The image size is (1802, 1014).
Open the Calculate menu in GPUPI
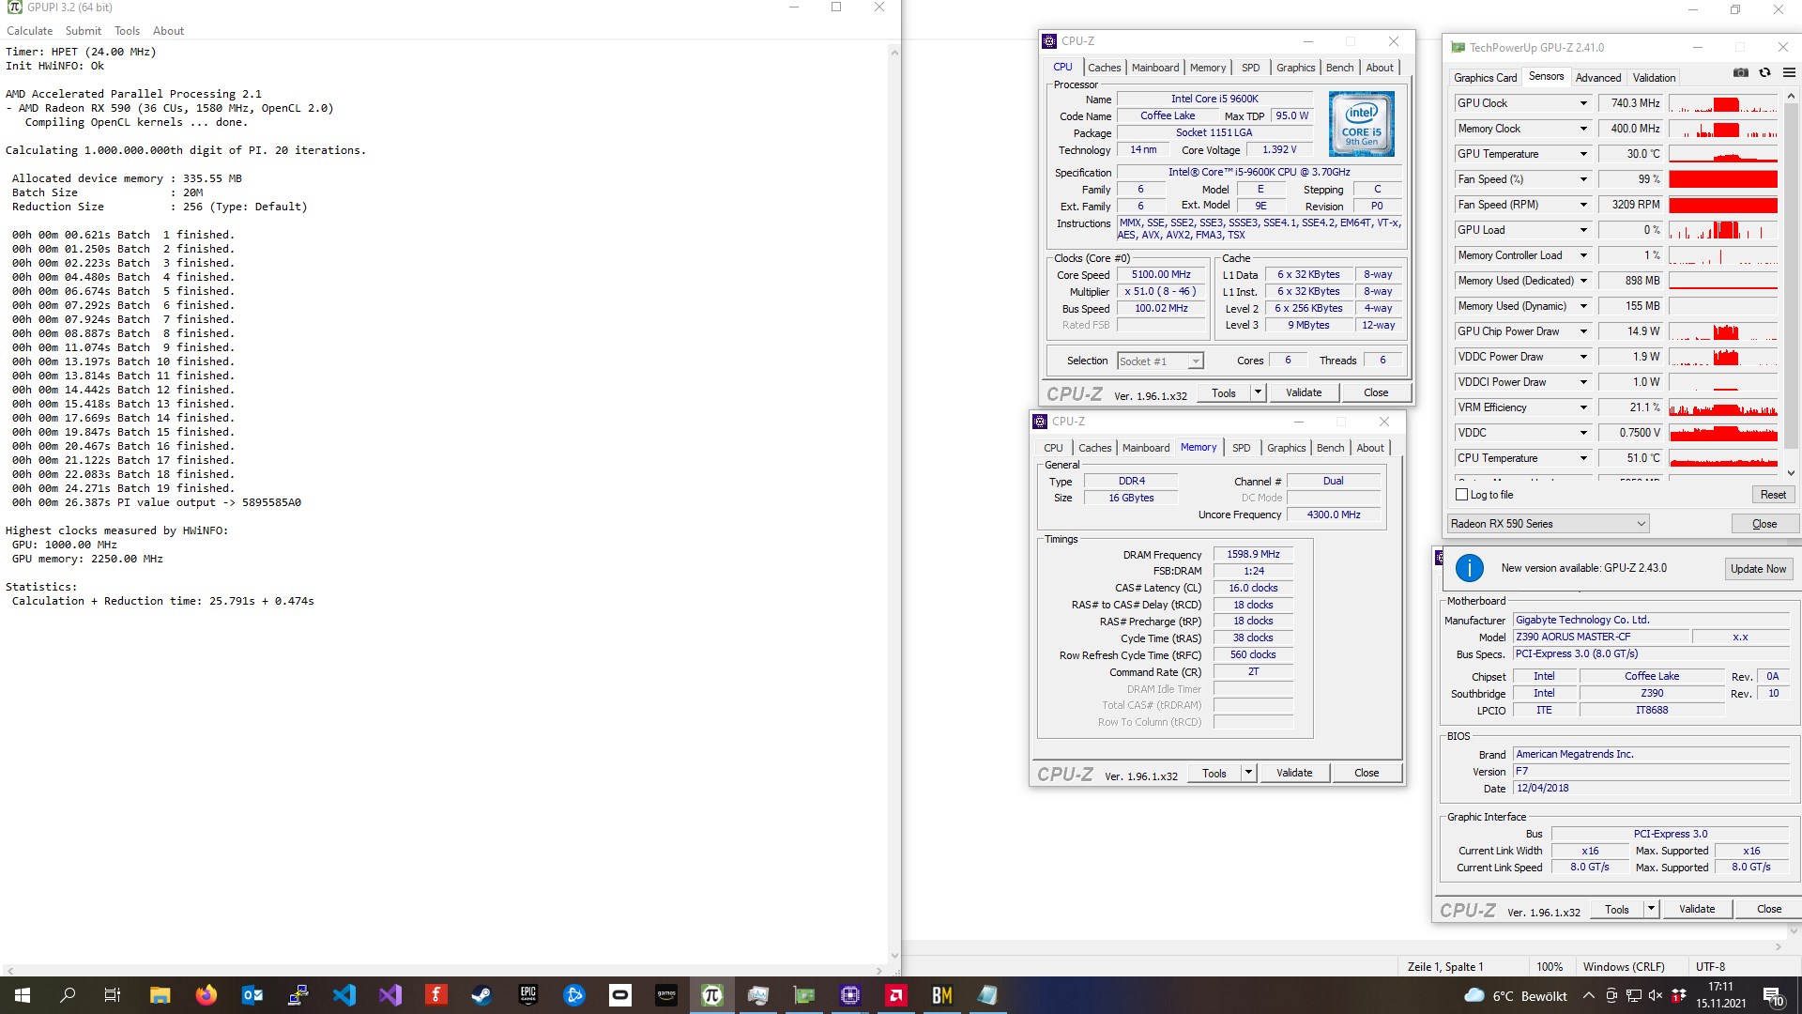[x=30, y=31]
